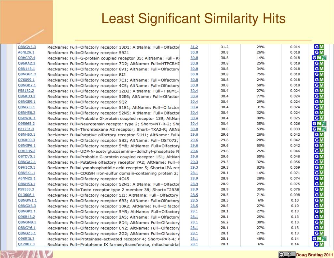This screenshot has height=258, width=334.
Task: Open accession link Q8NGZ5.1
Action: (x=27, y=233)
